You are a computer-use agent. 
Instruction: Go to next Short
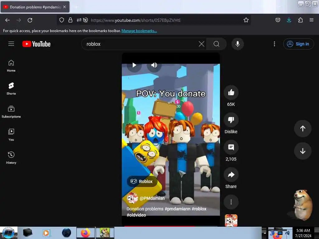(x=302, y=151)
